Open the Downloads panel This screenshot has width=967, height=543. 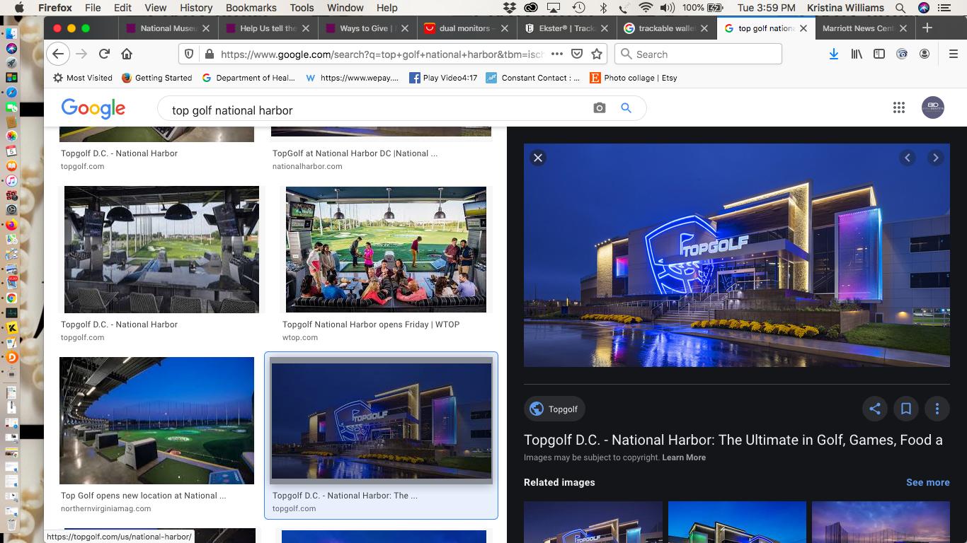833,54
